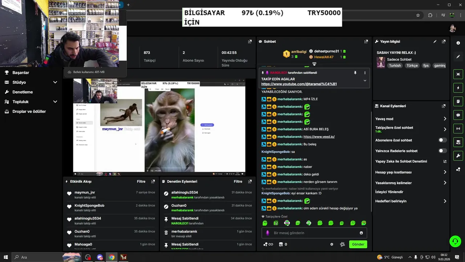The height and width of the screenshot is (262, 465).
Task: Click the note document quick action icon
Action: tap(458, 101)
